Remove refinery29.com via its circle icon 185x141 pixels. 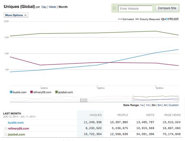pyautogui.click(x=5, y=129)
